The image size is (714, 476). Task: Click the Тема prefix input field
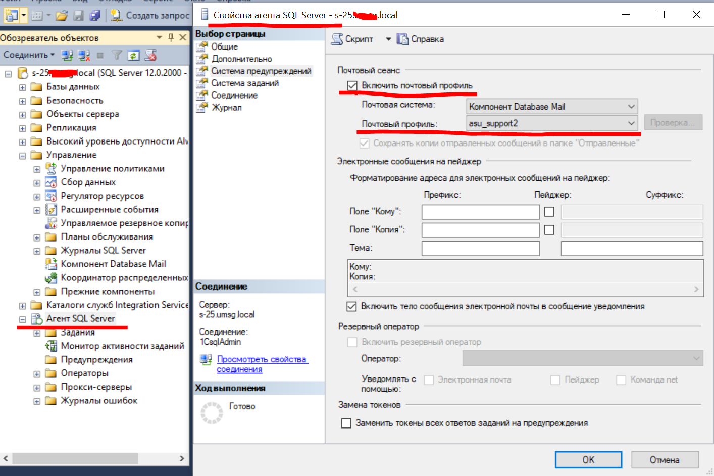click(480, 248)
